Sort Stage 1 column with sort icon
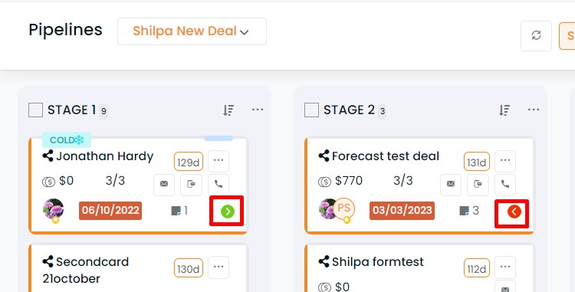The width and height of the screenshot is (575, 292). coord(228,110)
